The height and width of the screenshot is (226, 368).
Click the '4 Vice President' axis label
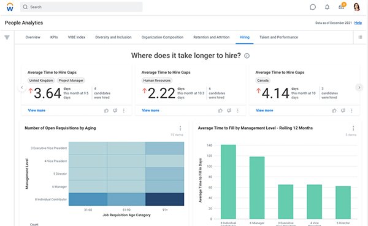pyautogui.click(x=56, y=161)
